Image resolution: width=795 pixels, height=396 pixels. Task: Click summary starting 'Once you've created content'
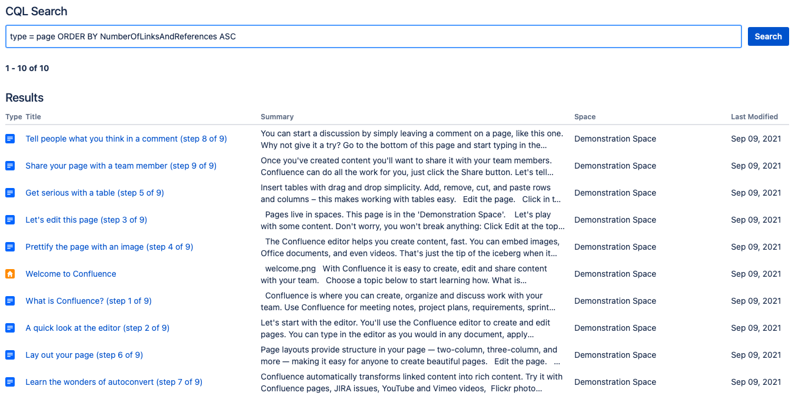pyautogui.click(x=407, y=166)
